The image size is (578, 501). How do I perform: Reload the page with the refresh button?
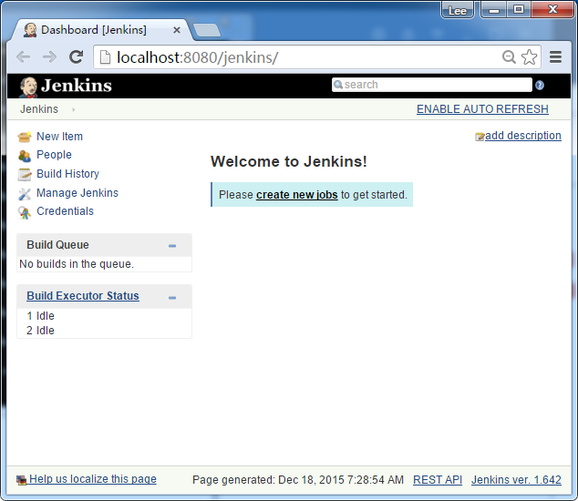point(77,57)
